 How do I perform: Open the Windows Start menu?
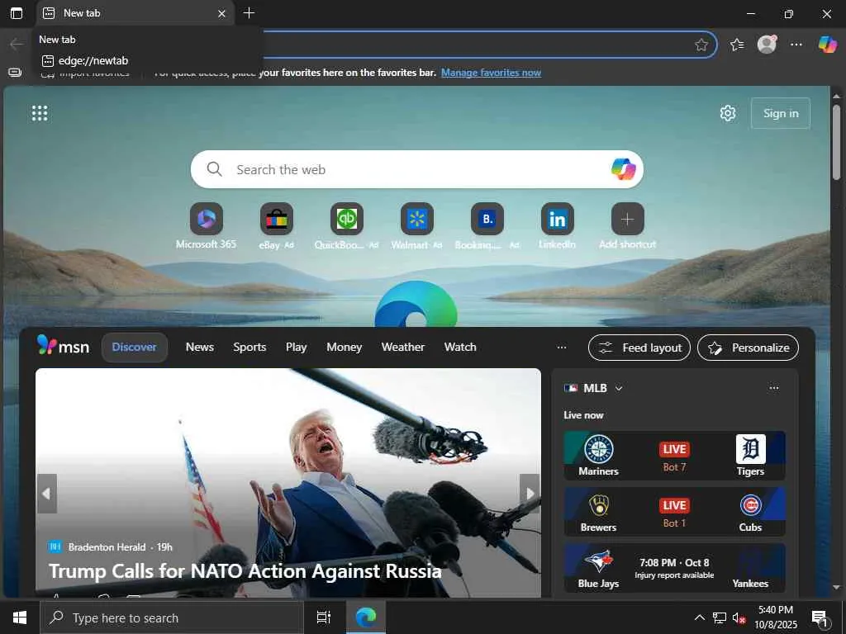(20, 617)
